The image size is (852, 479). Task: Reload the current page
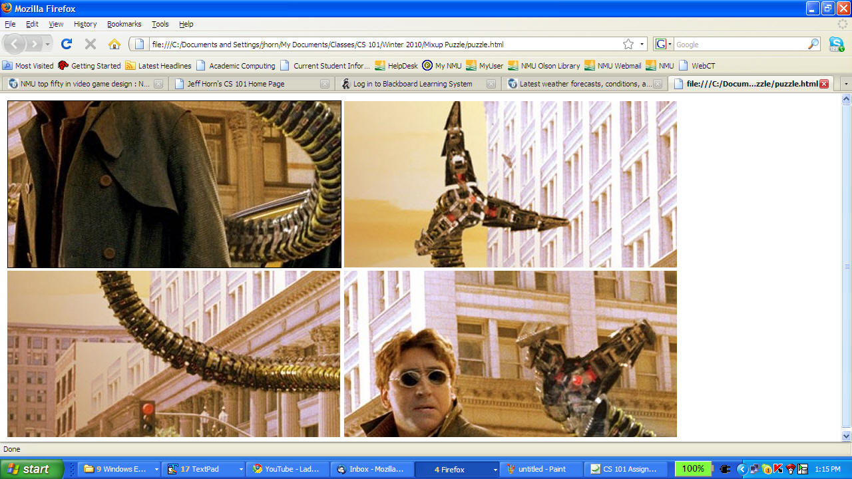66,44
